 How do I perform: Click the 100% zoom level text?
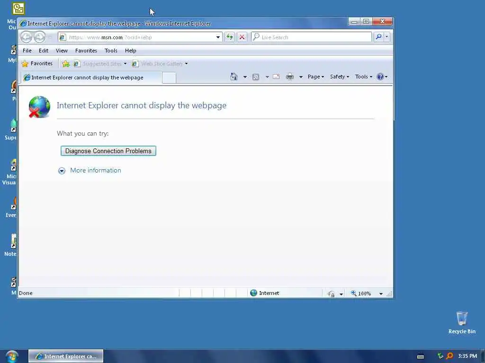pos(364,294)
